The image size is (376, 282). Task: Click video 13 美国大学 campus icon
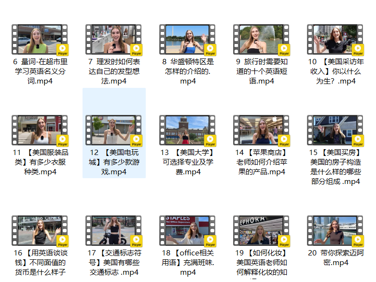pos(188,130)
